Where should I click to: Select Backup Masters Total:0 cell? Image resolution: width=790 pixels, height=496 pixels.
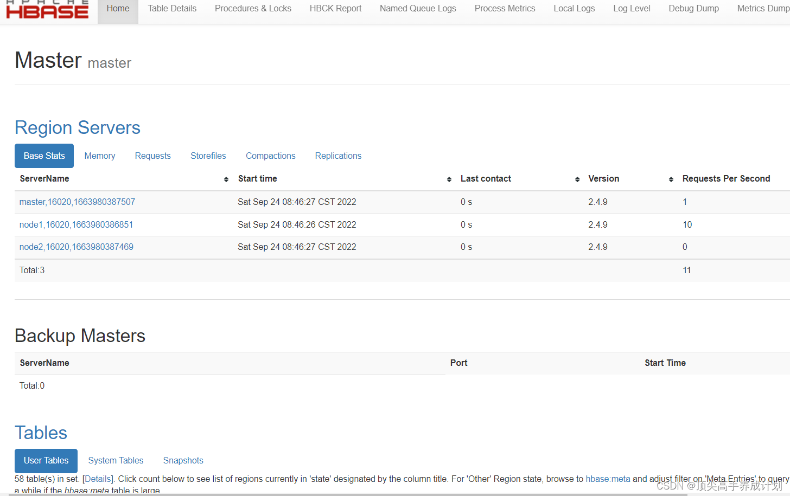[32, 385]
